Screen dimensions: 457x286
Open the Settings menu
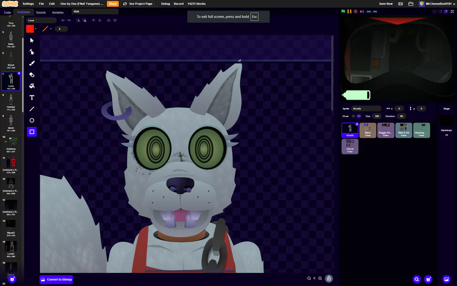(28, 4)
